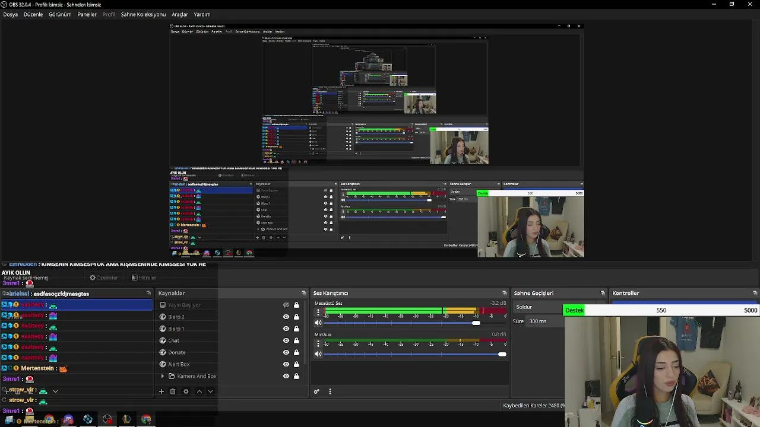Open the audio mixer menu dots at bottom

coord(330,391)
